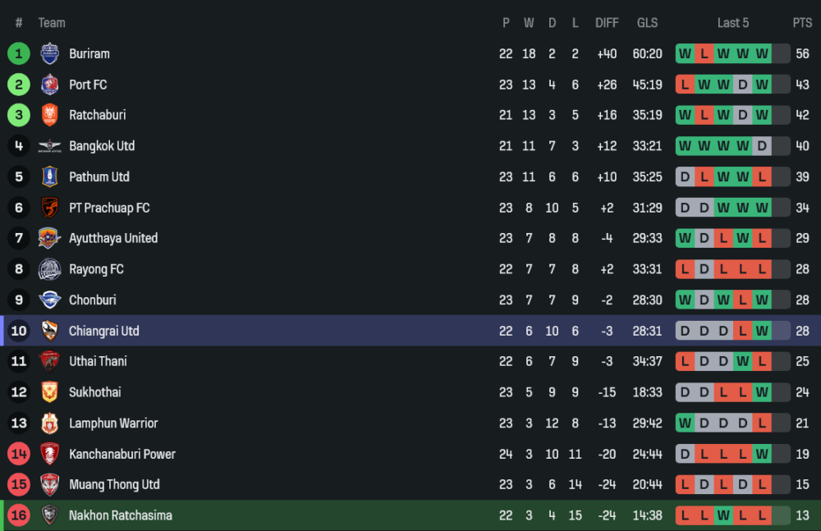Click Buriram's most recent win badge

pos(763,54)
